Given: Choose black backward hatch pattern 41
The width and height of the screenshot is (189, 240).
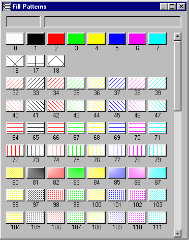Looking at the screenshot, I should pyautogui.click(x=36, y=106).
